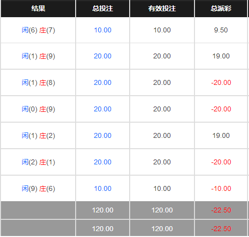Click the 总投注 column header
Image resolution: width=249 pixels, height=237 pixels.
[x=103, y=8]
